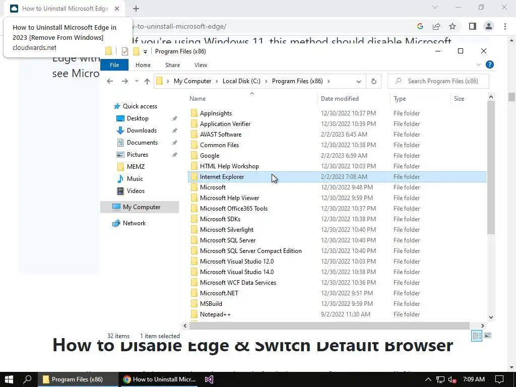Open the address bar history dropdown
516x387 pixels.
pos(359,81)
